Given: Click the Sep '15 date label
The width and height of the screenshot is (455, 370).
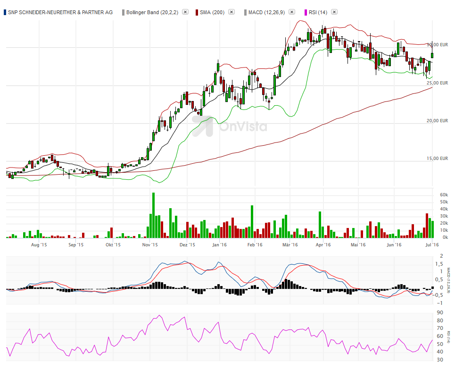Looking at the screenshot, I should click(76, 245).
